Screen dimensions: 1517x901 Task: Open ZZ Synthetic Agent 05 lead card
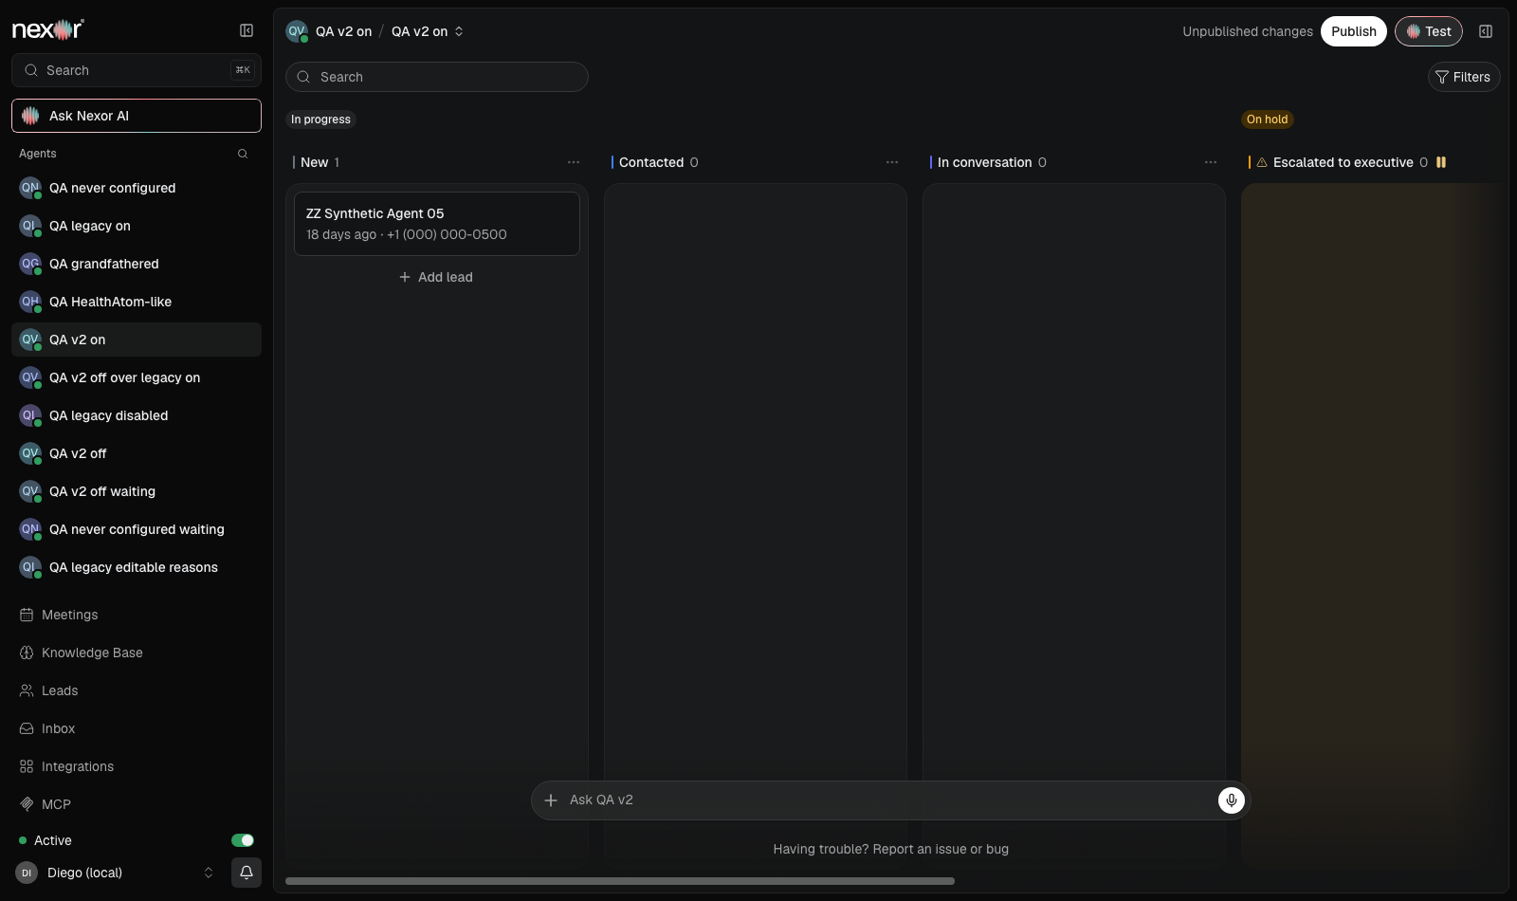pos(437,224)
